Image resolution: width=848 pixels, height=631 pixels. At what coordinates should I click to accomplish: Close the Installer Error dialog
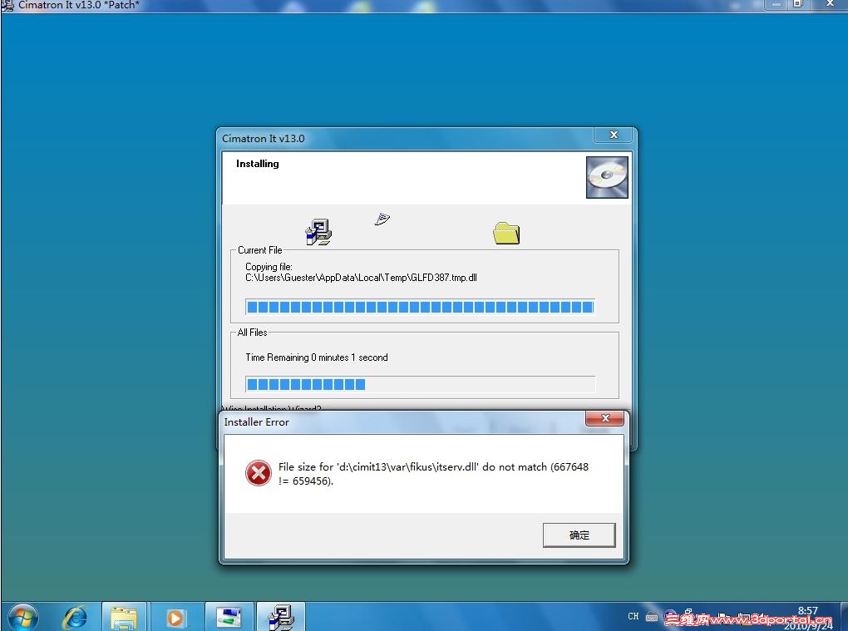tap(605, 418)
